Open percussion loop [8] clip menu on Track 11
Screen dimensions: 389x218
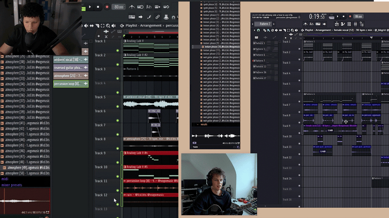pos(125,181)
